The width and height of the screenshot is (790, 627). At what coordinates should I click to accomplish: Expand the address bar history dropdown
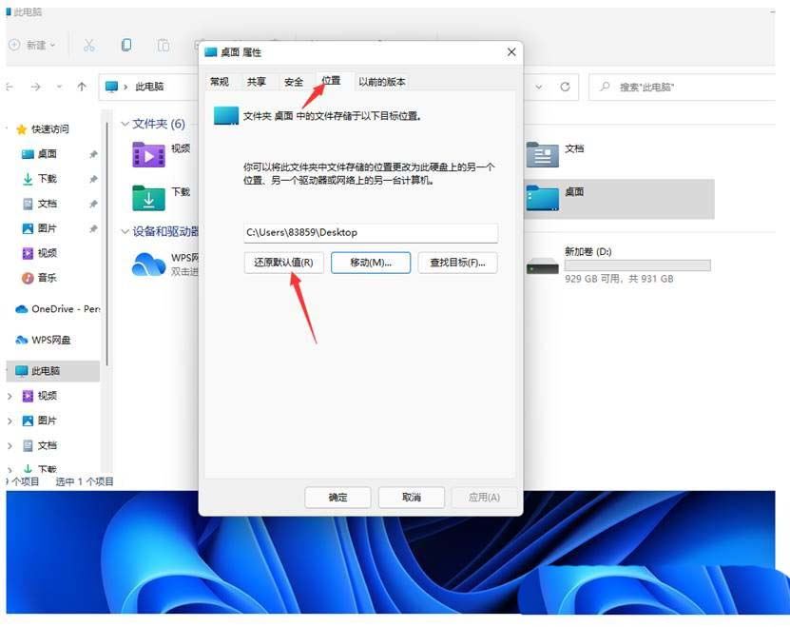click(x=539, y=87)
